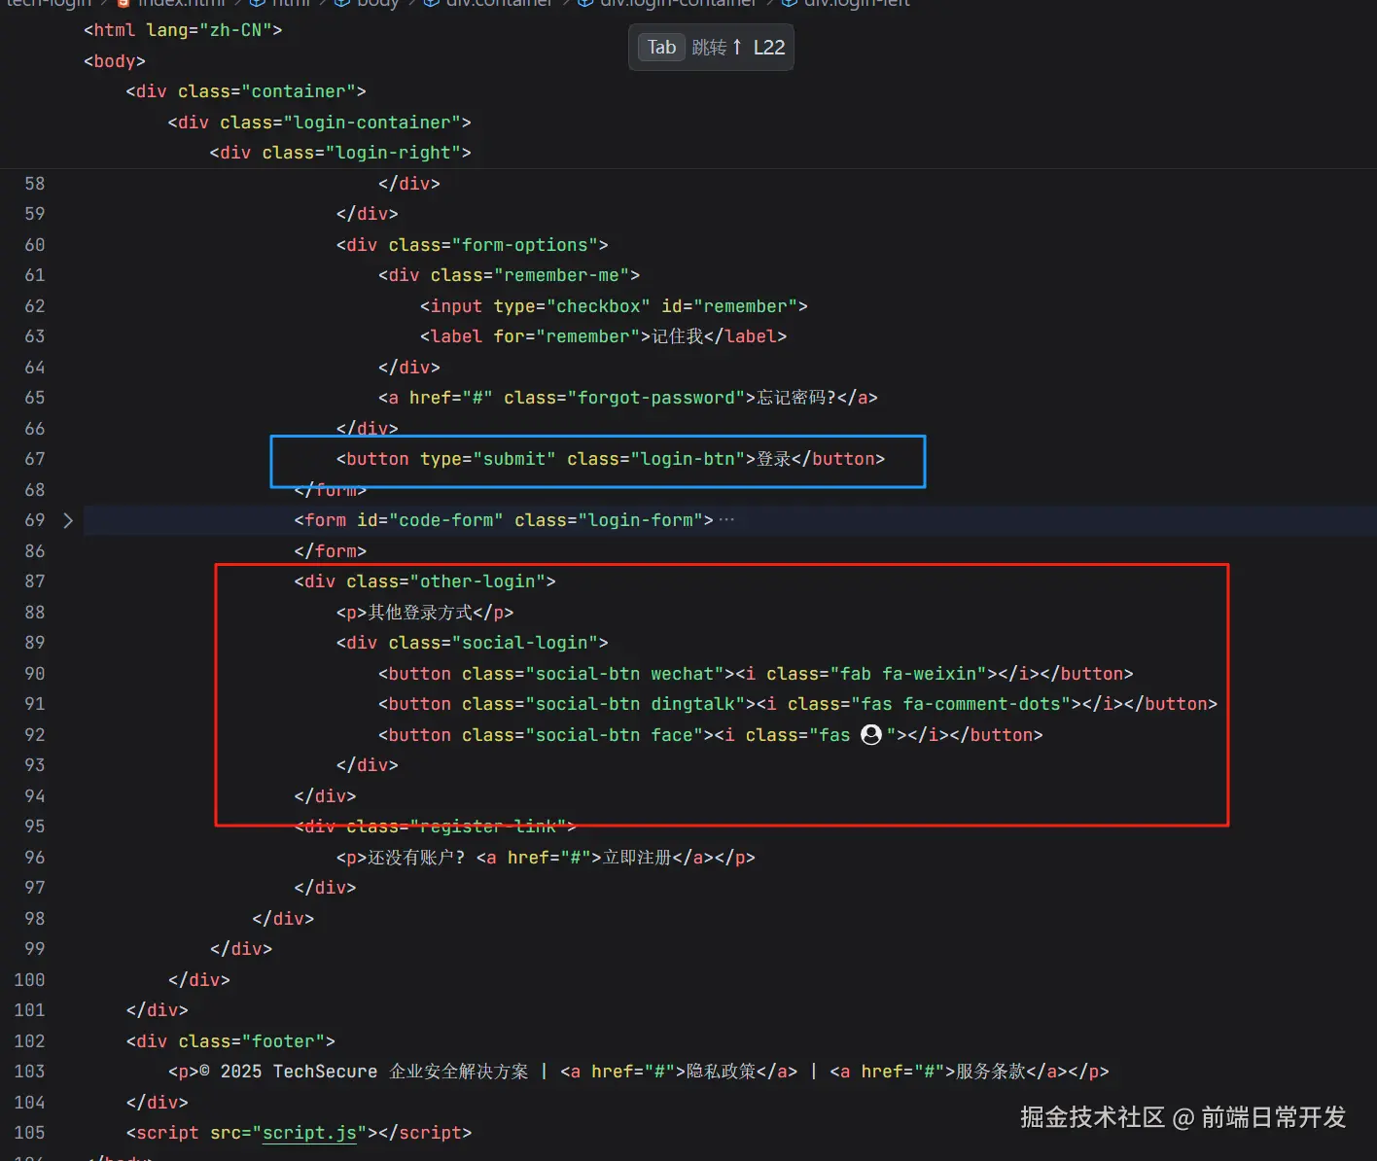Click the folded-code ellipsis after code-form

(726, 520)
